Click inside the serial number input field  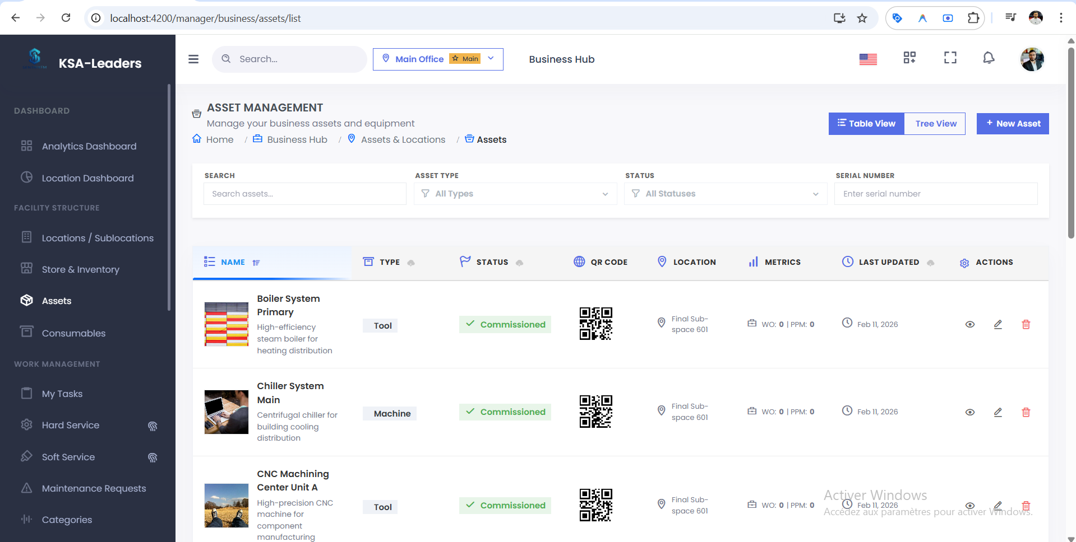click(935, 194)
